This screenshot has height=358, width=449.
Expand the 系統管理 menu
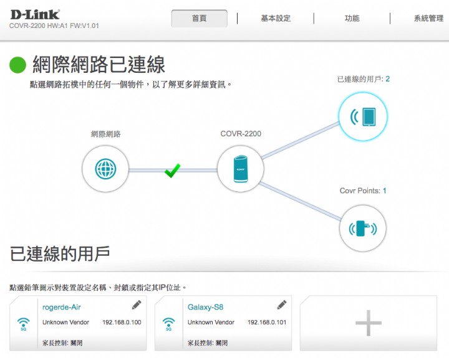click(428, 19)
